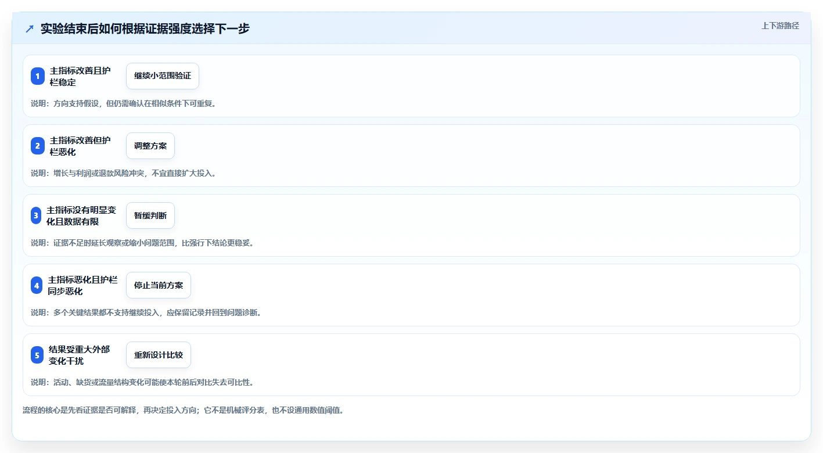Click the note starting 说明：证据不足时延长观察

point(142,243)
